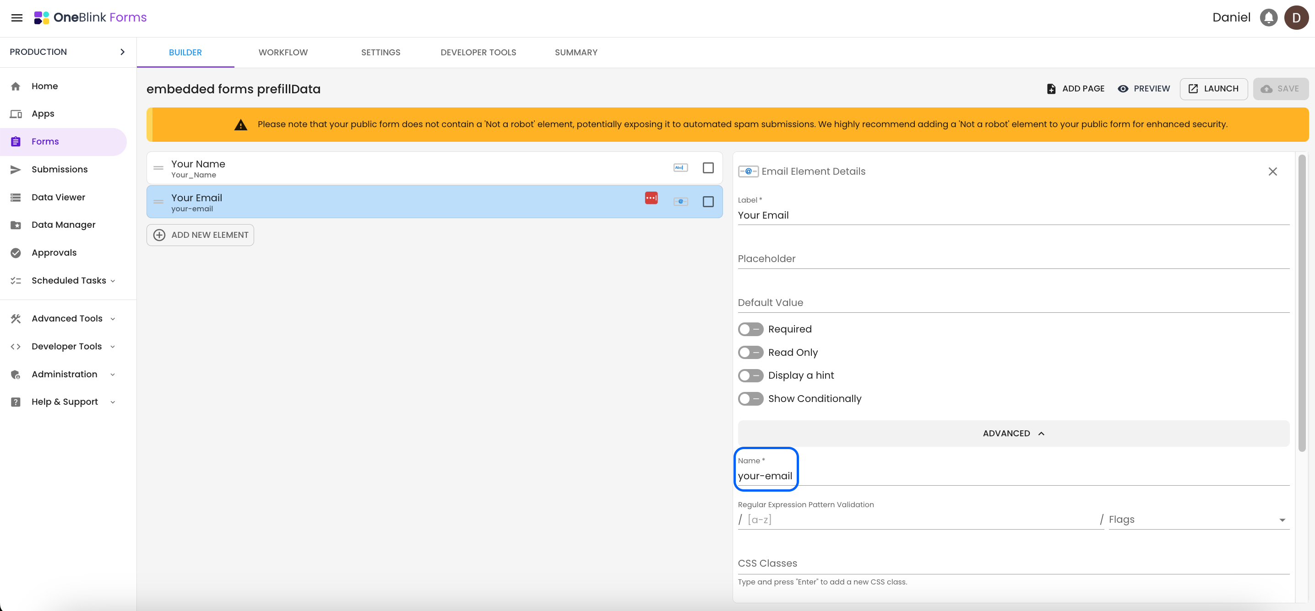
Task: Switch to the WORKFLOW tab
Action: coord(283,53)
